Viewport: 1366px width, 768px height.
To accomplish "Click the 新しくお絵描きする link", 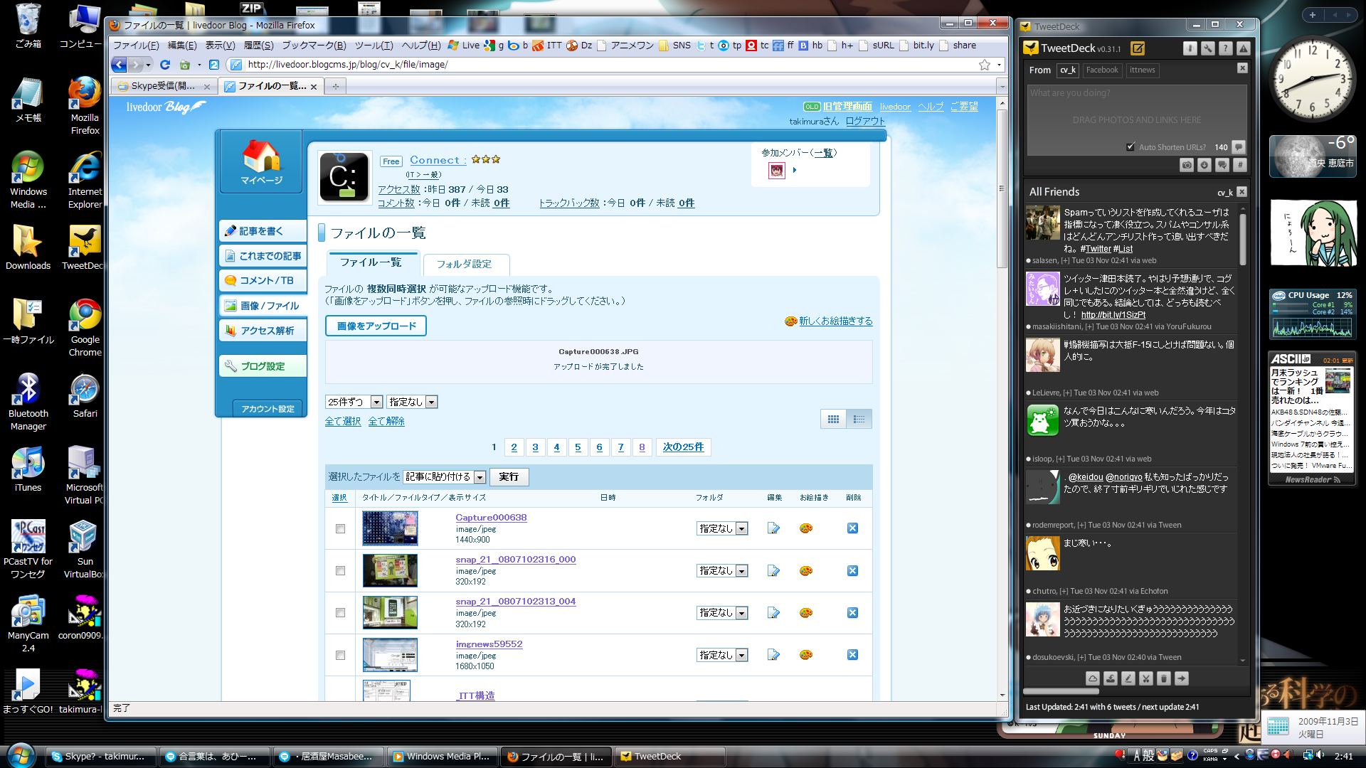I will coord(835,321).
